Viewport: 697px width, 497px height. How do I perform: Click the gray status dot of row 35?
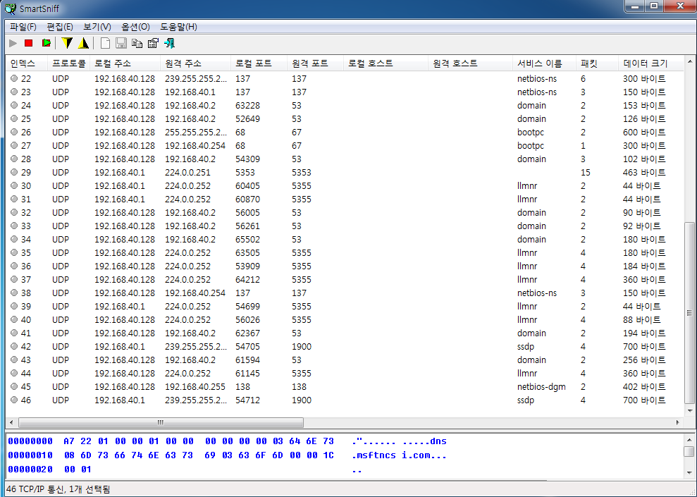point(14,252)
